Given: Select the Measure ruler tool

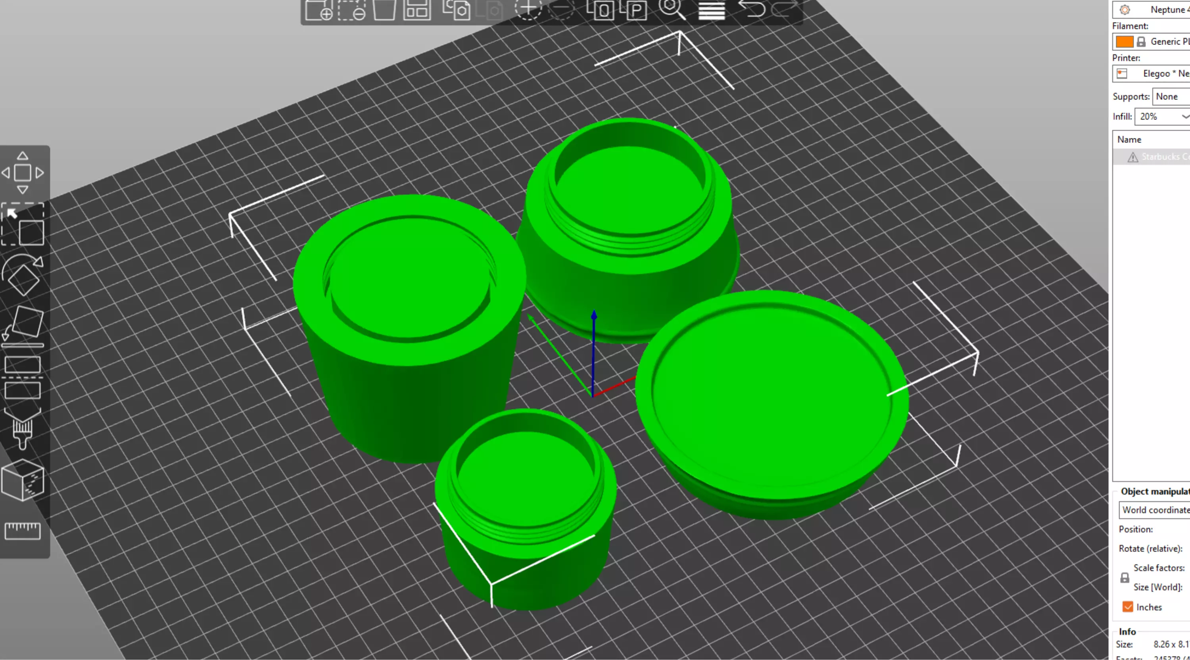Looking at the screenshot, I should [22, 531].
